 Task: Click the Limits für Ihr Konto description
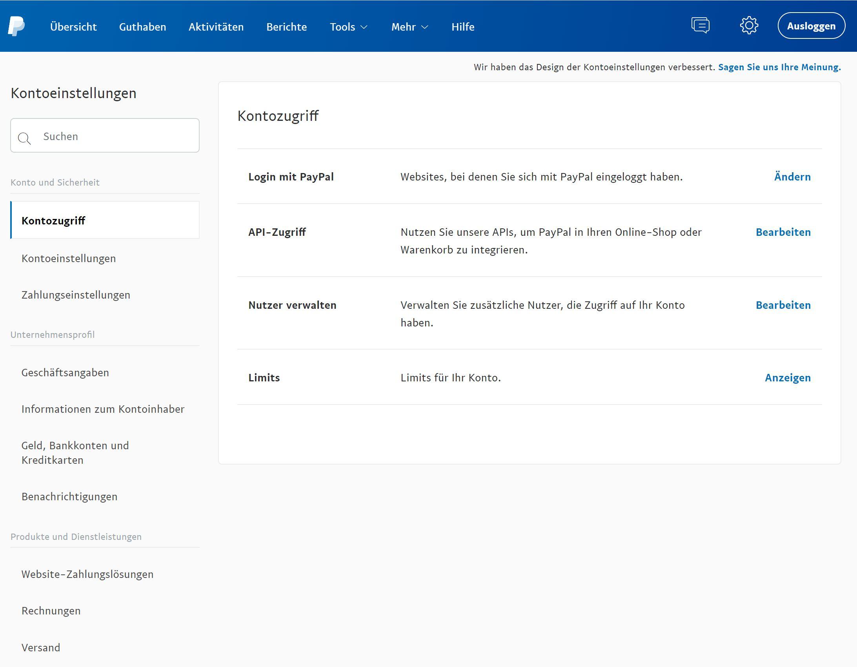point(451,378)
